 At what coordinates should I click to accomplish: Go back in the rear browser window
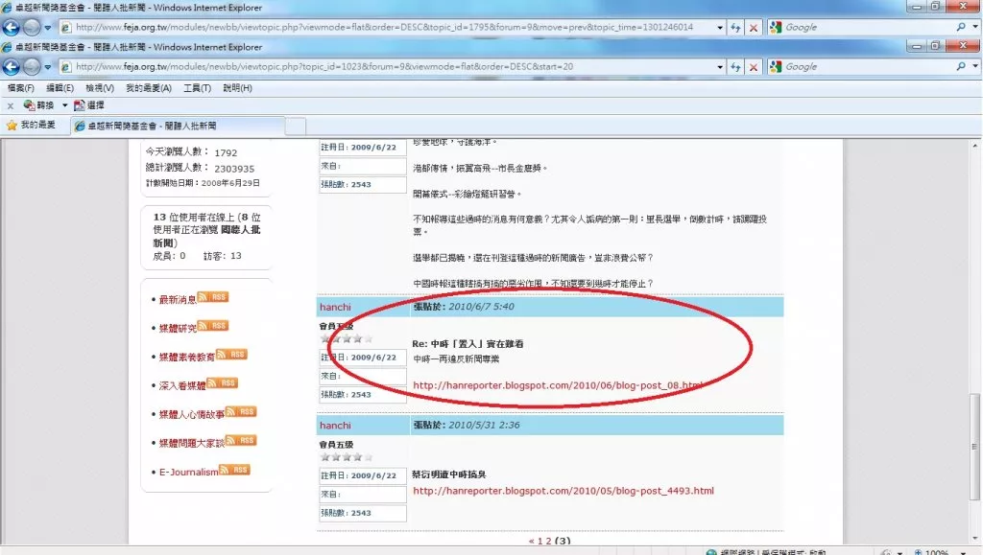[x=11, y=28]
